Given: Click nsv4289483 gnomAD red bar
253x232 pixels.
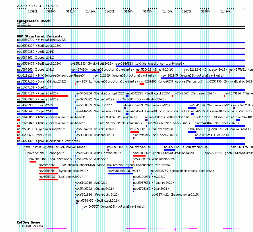Looking at the screenshot, I should tap(142, 84).
